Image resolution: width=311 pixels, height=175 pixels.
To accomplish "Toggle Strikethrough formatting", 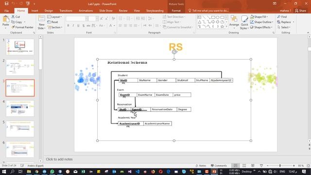I will coord(88,26).
